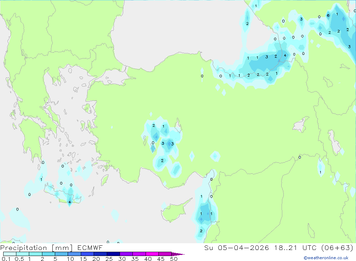Click the legend label '0.1'

click(x=6, y=259)
